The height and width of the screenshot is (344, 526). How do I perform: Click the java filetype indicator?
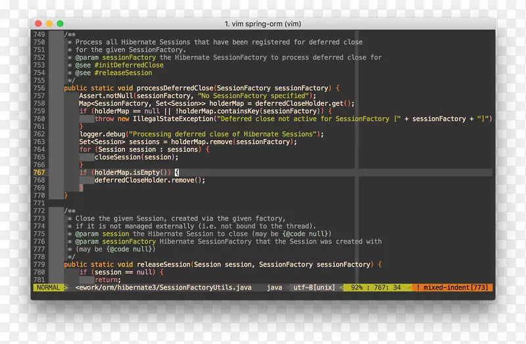click(x=274, y=287)
